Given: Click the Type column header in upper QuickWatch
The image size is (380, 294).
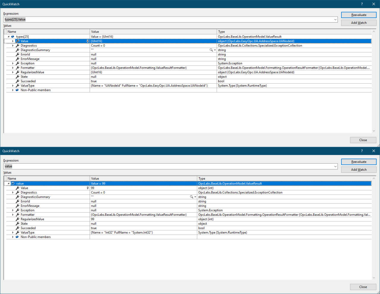Looking at the screenshot, I should pyautogui.click(x=294, y=32).
